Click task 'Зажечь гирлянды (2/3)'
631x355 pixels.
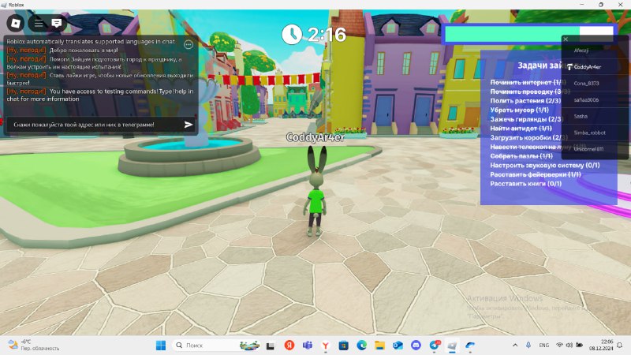[x=525, y=119]
